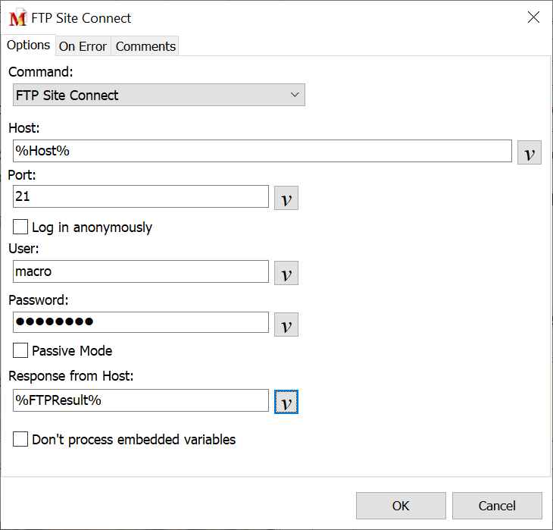Click inside the Host input field
Viewport: 553px width, 530px height.
pyautogui.click(x=262, y=151)
